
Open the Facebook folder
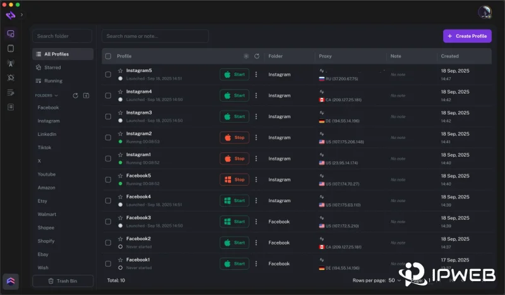coord(49,107)
